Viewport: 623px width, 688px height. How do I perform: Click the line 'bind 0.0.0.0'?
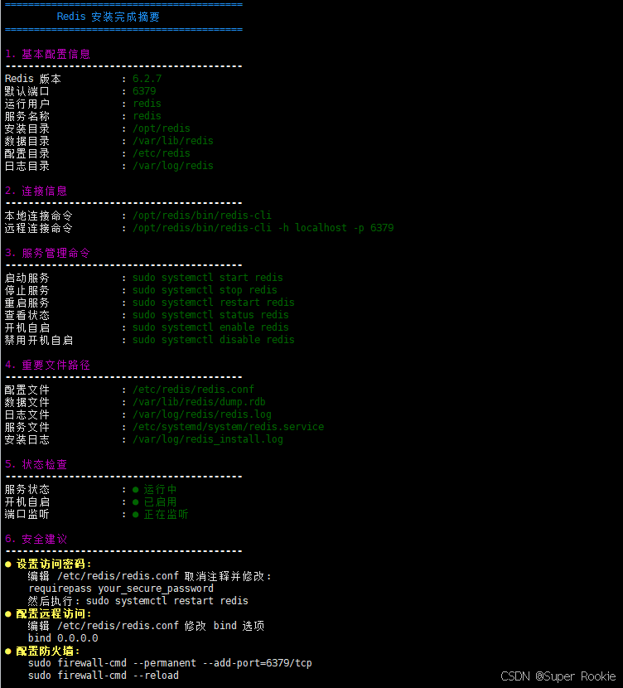63,638
